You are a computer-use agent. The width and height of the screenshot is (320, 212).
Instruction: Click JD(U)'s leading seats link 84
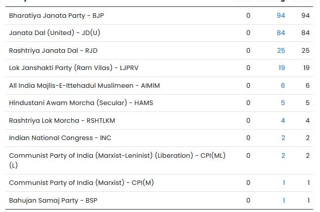click(x=281, y=33)
